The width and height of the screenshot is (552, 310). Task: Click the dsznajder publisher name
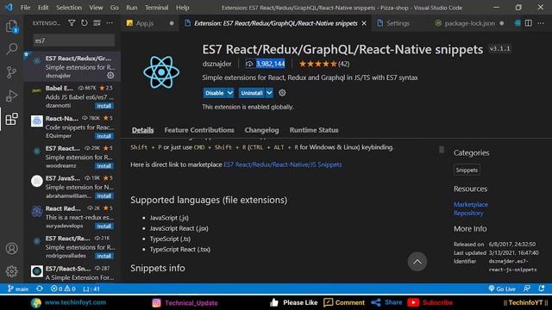coord(216,64)
